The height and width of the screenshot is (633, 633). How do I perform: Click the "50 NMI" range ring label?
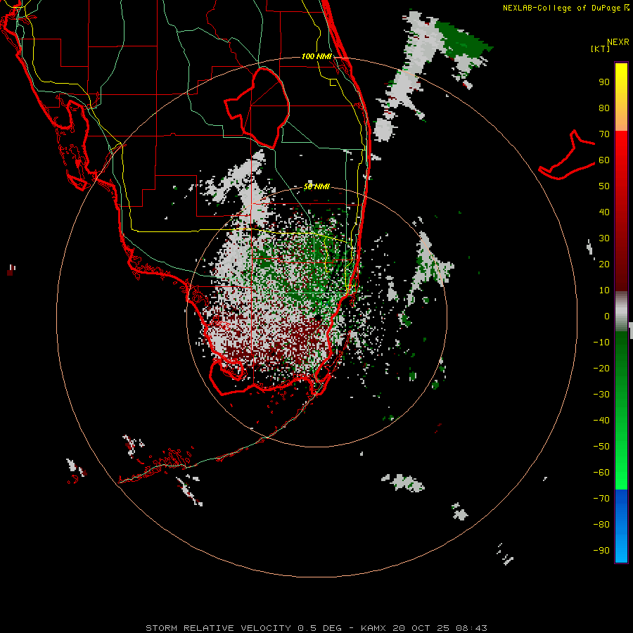[316, 186]
